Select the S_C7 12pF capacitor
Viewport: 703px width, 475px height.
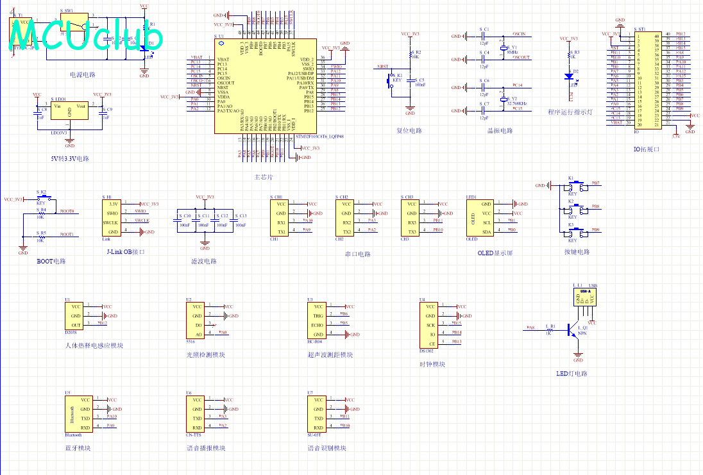[x=484, y=111]
